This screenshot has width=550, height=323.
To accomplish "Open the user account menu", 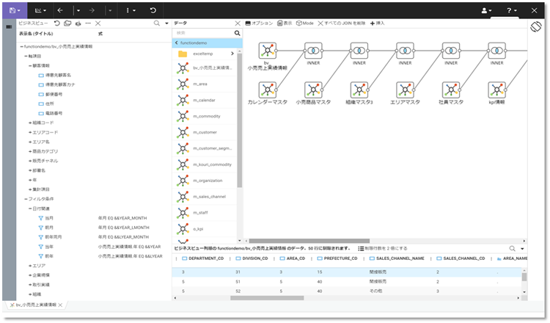I will point(486,10).
